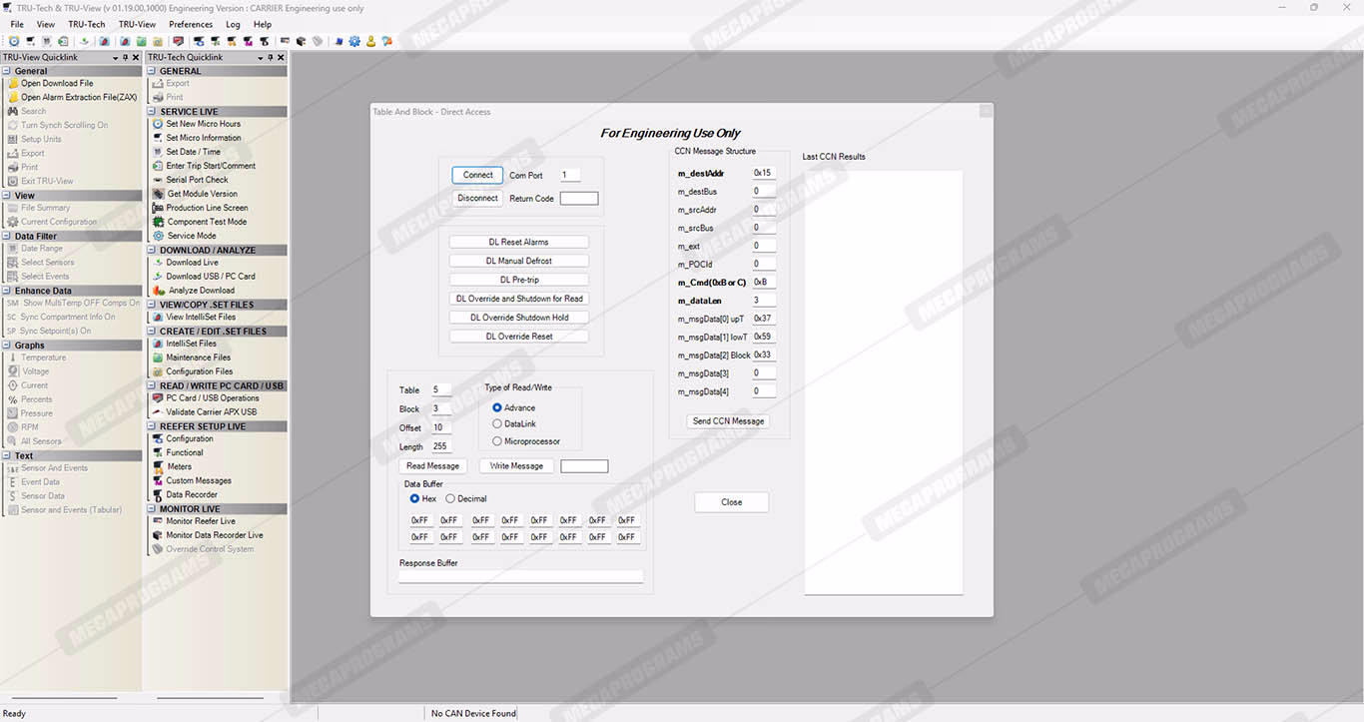
Task: Click the blue gear Service Mode toolbar icon
Action: coord(354,42)
